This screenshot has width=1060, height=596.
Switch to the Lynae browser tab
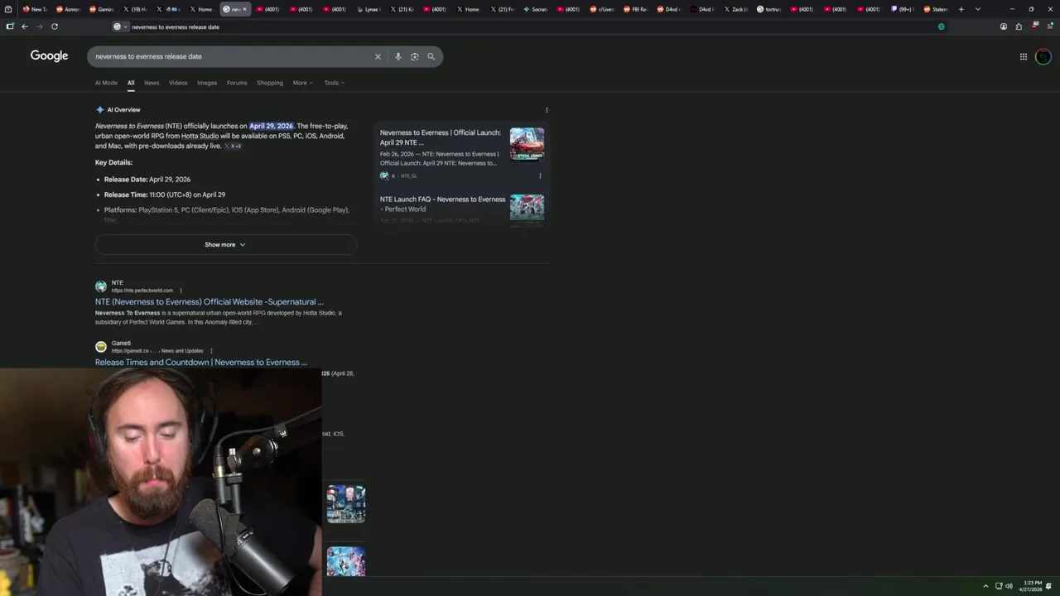pyautogui.click(x=369, y=9)
